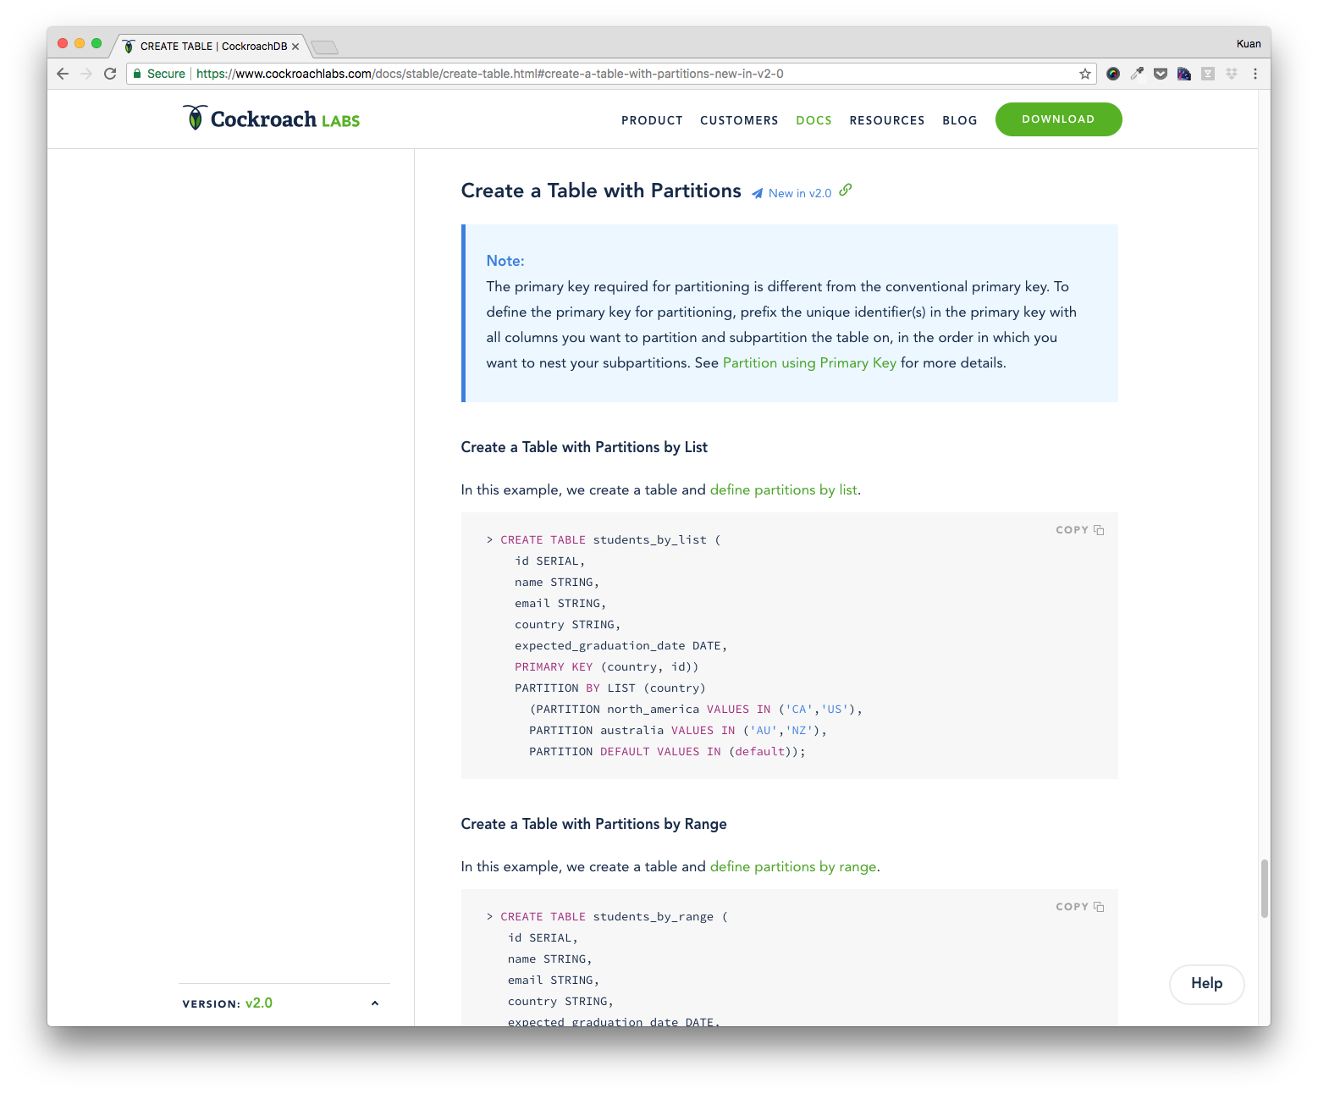Image resolution: width=1318 pixels, height=1094 pixels.
Task: Click the browser back arrow
Action: [x=63, y=74]
